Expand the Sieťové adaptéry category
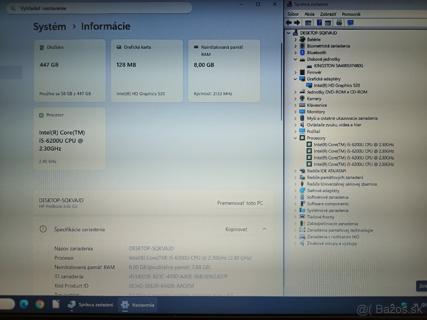 pos(296,191)
